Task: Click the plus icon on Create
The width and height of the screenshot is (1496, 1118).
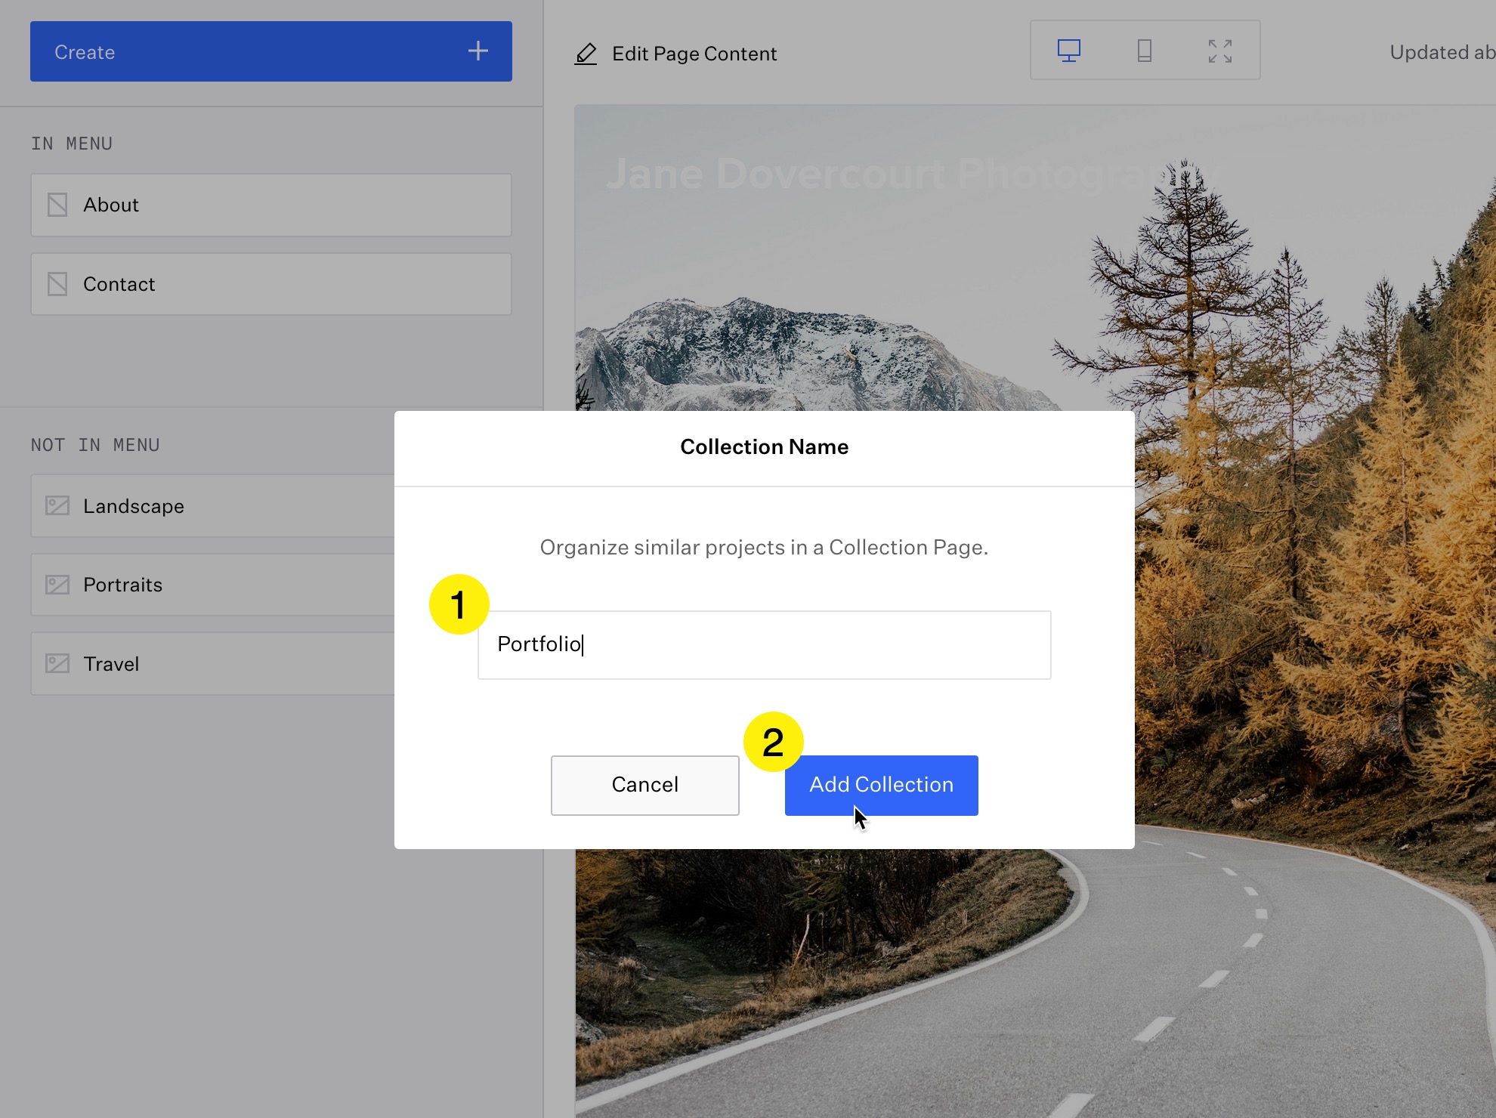Action: click(478, 51)
